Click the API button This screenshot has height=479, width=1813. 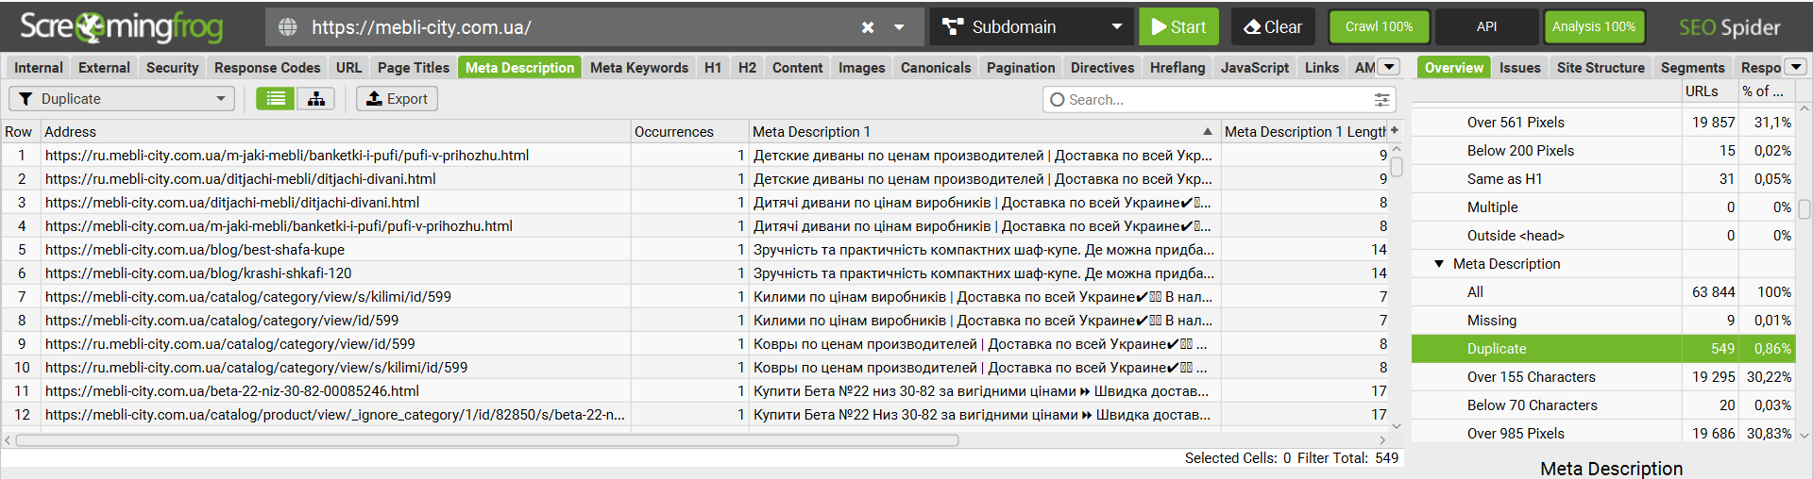1486,27
